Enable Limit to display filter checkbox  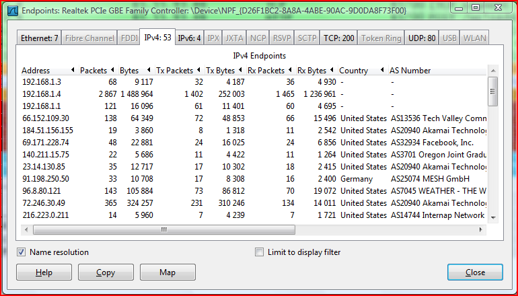coord(260,252)
